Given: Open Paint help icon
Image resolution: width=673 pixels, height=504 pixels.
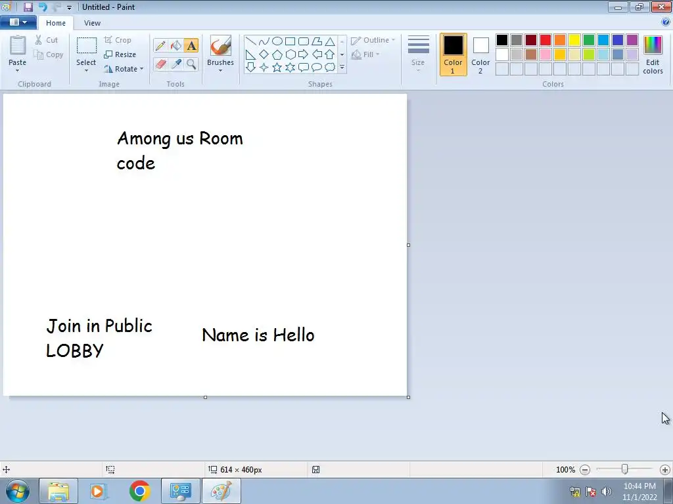Looking at the screenshot, I should pos(666,22).
